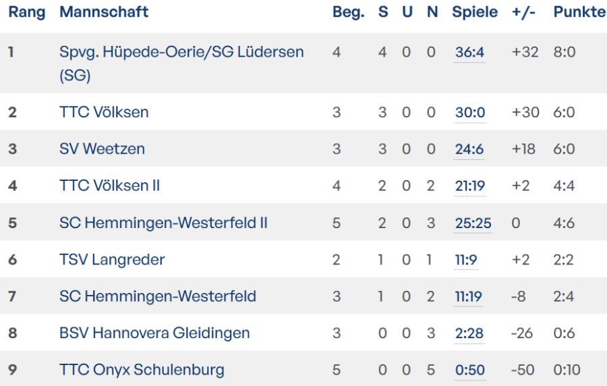
Task: Click the TTC Völksen team name in rank 2
Action: click(104, 112)
